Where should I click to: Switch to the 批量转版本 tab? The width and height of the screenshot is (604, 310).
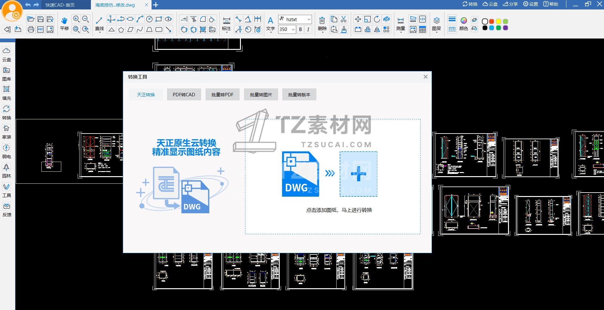click(x=299, y=94)
